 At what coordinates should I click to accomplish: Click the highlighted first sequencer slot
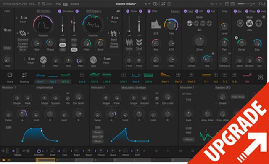pyautogui.click(x=45, y=160)
